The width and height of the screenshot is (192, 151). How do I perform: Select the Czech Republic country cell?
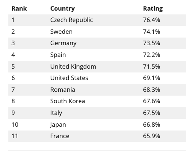tap(71, 20)
